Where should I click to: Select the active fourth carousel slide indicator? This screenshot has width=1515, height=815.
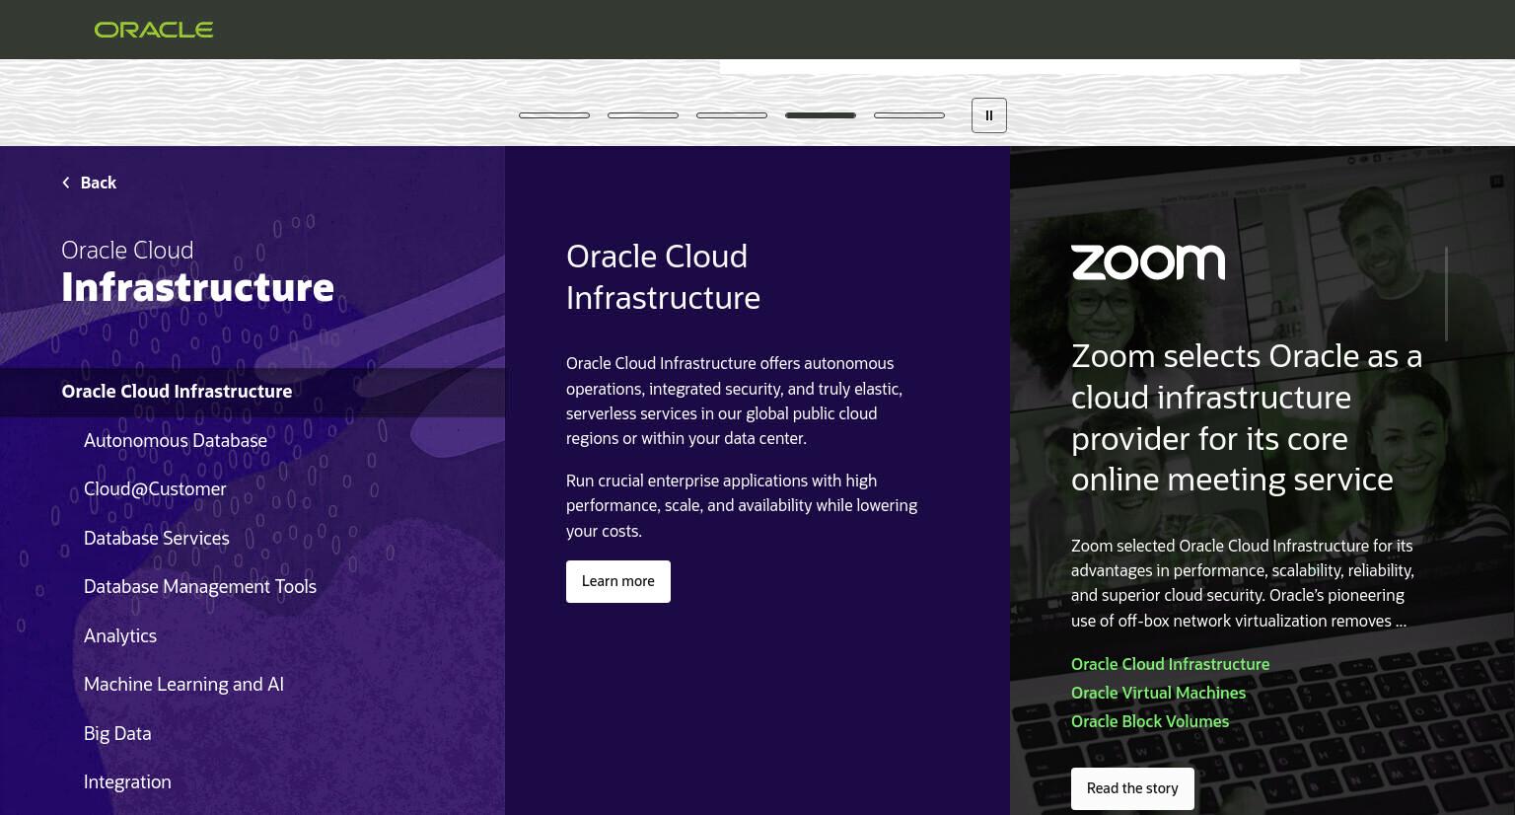pyautogui.click(x=821, y=115)
